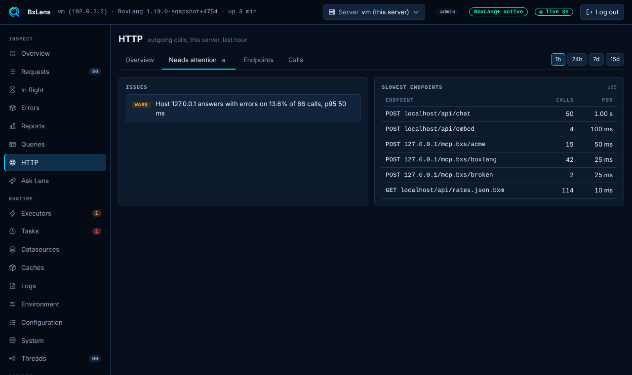
Task: Click the Executors lightning bolt icon
Action: (x=13, y=213)
